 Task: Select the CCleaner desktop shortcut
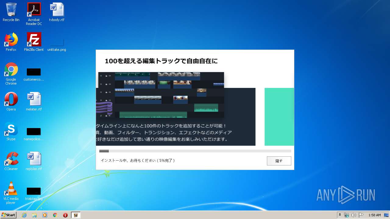click(x=11, y=162)
